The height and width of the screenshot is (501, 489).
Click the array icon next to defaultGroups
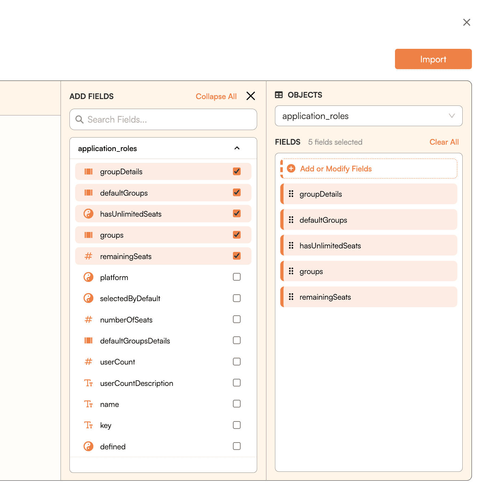tap(88, 193)
